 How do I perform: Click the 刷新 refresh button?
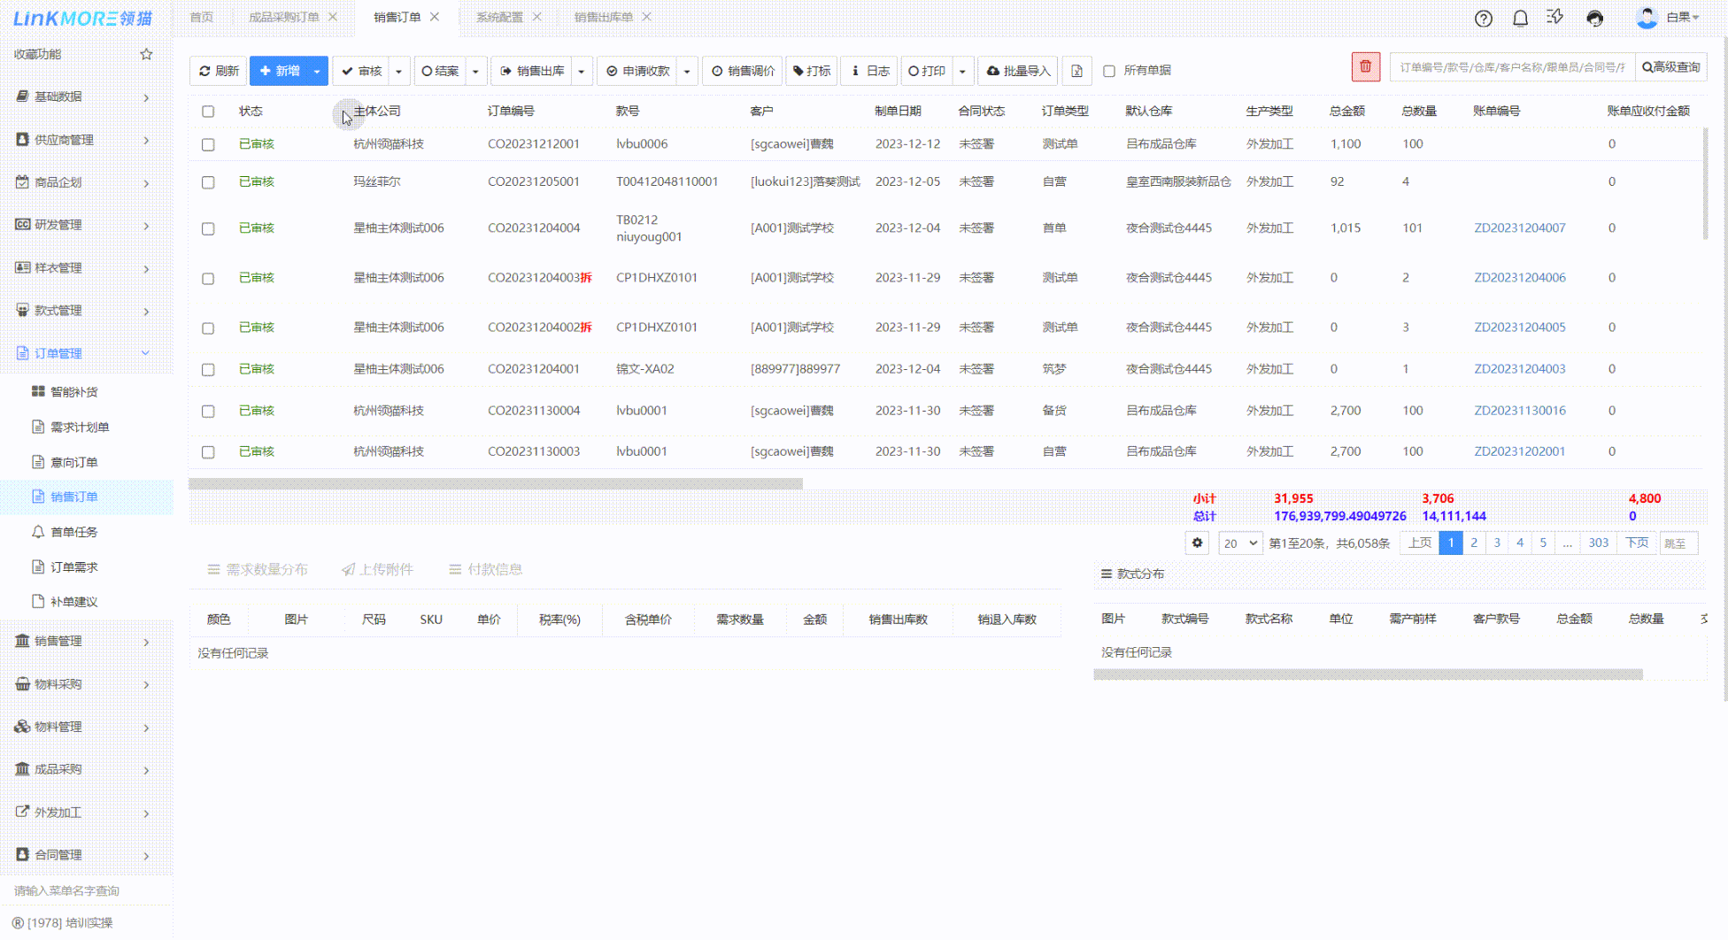pos(219,71)
